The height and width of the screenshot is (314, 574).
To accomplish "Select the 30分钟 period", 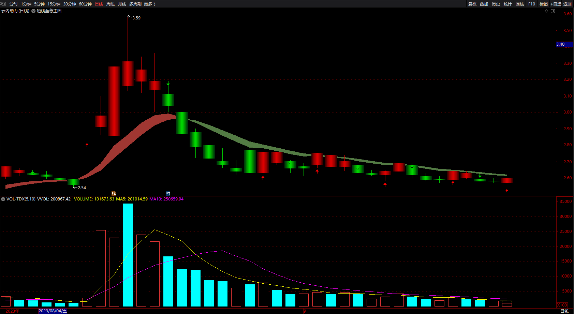I will [70, 4].
